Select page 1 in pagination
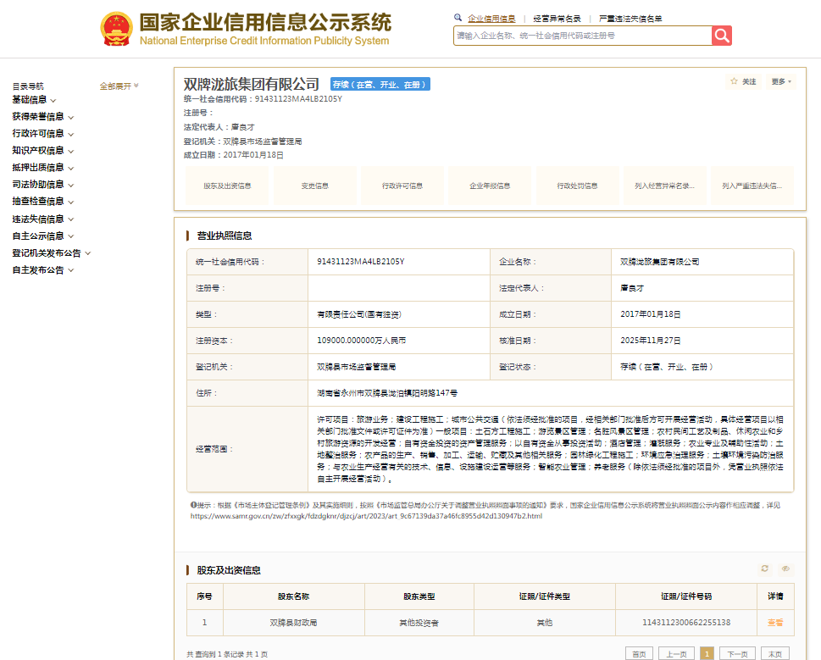 [x=707, y=654]
